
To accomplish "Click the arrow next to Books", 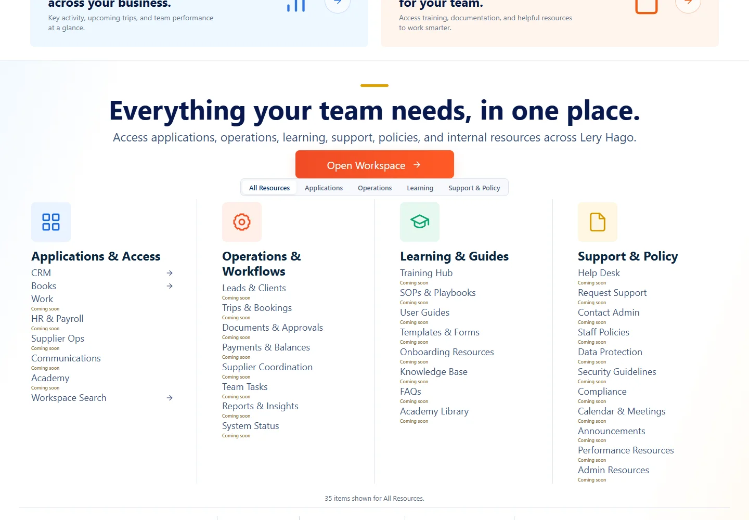I will pyautogui.click(x=170, y=286).
